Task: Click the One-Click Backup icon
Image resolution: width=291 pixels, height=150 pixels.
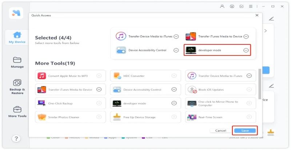Action: tap(41, 103)
